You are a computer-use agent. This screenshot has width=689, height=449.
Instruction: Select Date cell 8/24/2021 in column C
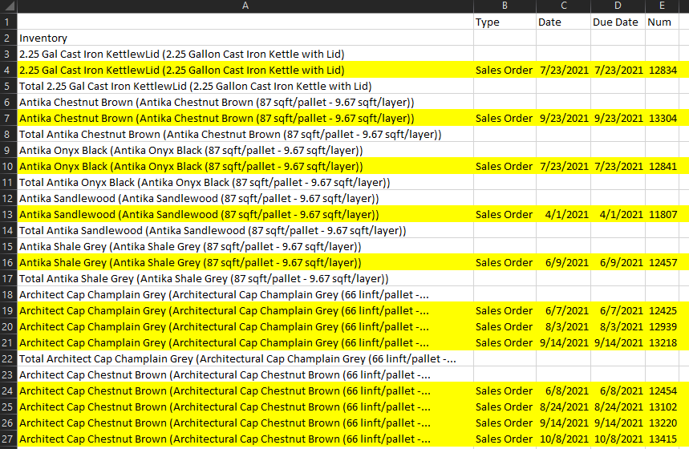563,407
